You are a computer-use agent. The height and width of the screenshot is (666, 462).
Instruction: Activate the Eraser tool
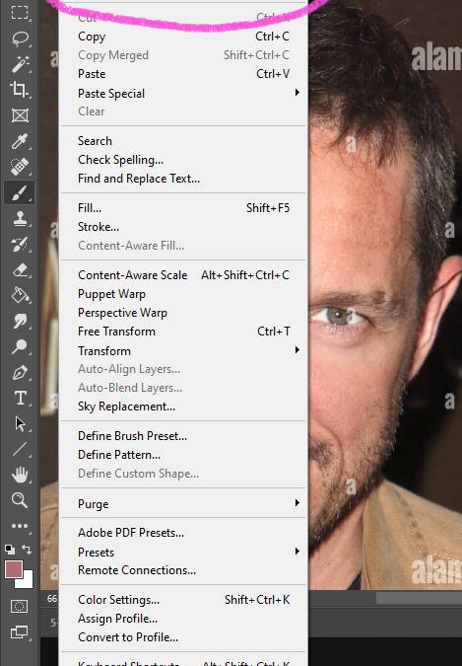tap(20, 269)
